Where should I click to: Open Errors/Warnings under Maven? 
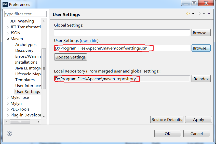pyautogui.click(x=28, y=56)
